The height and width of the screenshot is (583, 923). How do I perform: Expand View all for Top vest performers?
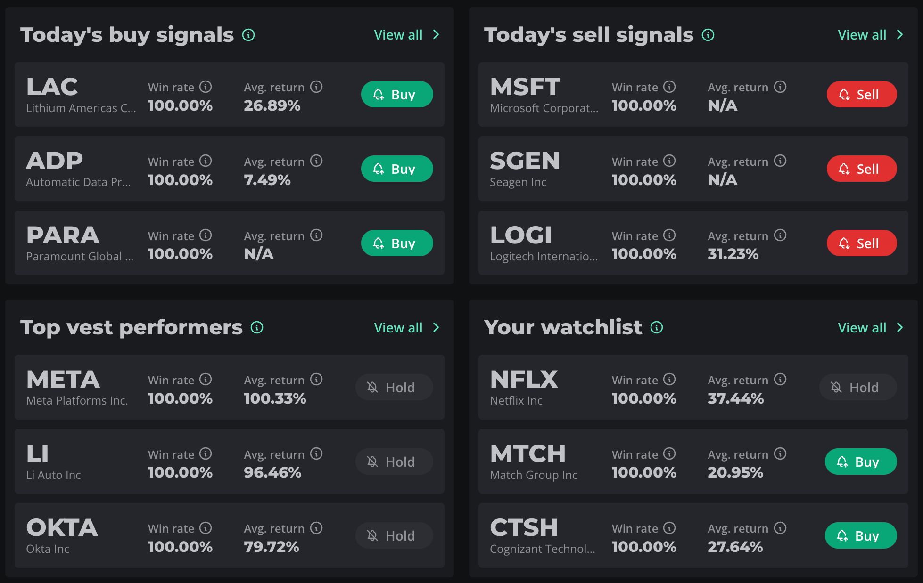(x=406, y=328)
